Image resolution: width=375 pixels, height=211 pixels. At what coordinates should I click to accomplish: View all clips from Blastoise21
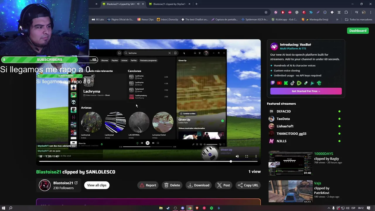tap(97, 185)
